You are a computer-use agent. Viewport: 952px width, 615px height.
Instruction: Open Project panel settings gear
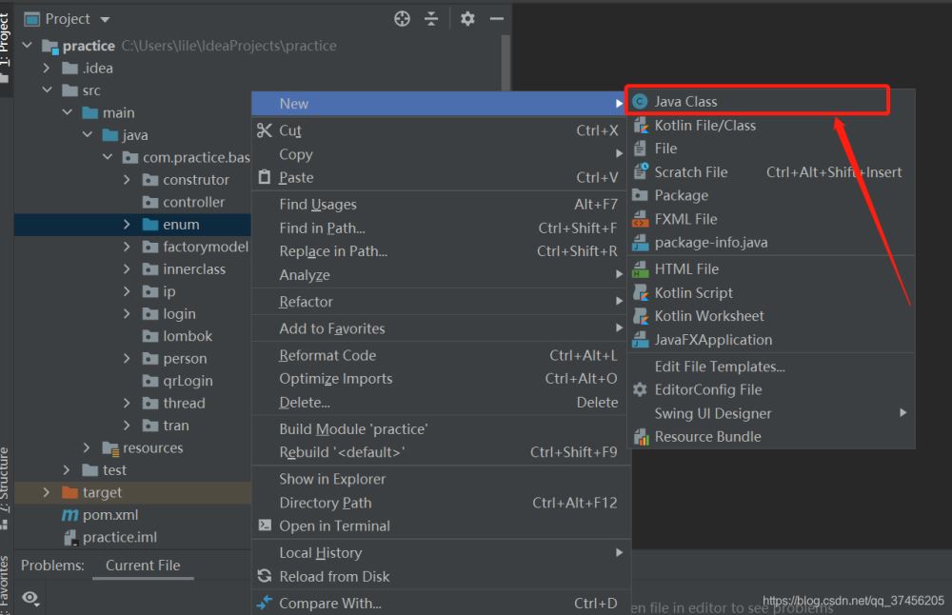pos(466,19)
